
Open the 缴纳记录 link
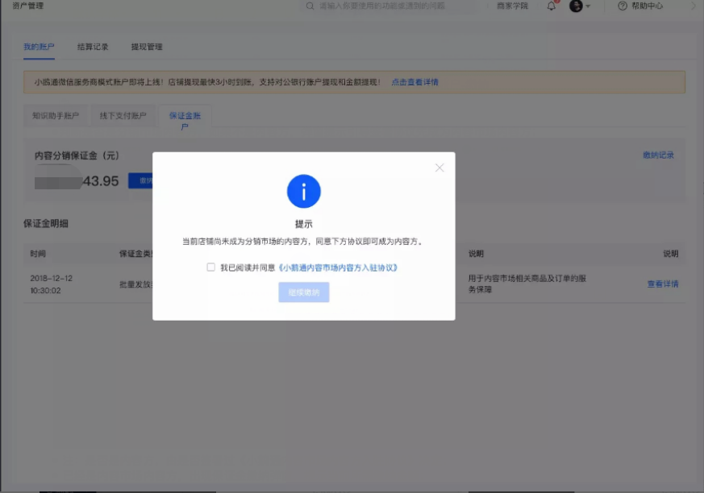tap(658, 155)
